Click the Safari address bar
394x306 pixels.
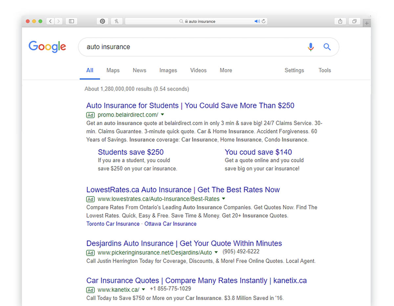click(x=196, y=21)
